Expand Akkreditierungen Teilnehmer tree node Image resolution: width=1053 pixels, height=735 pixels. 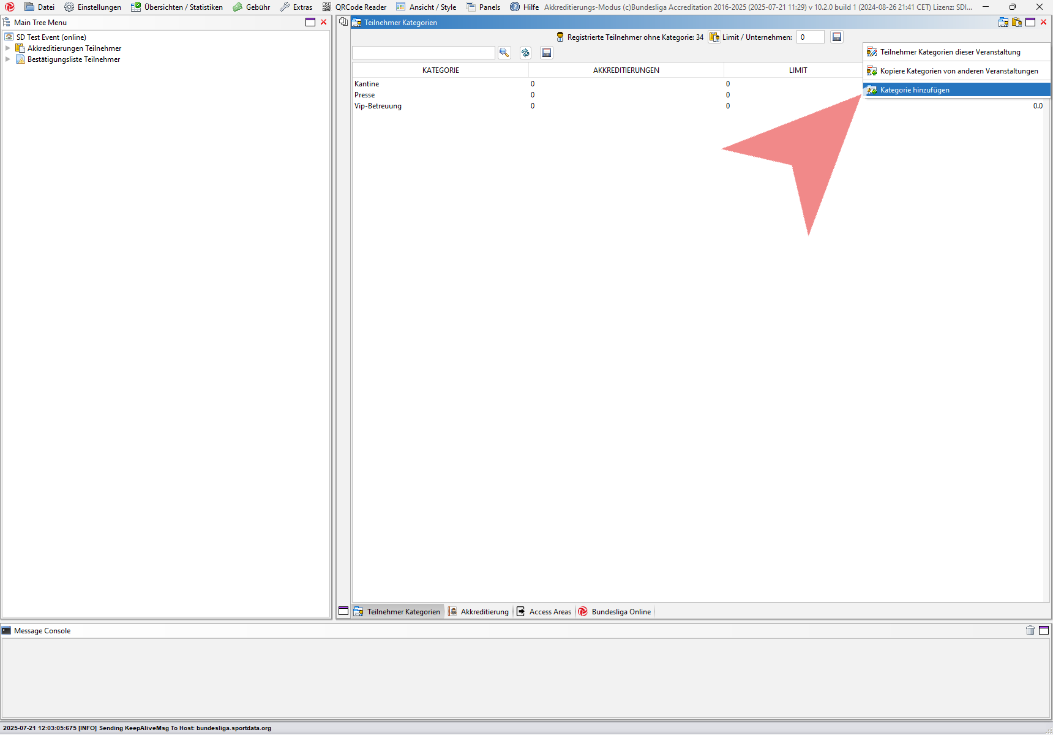[x=7, y=48]
